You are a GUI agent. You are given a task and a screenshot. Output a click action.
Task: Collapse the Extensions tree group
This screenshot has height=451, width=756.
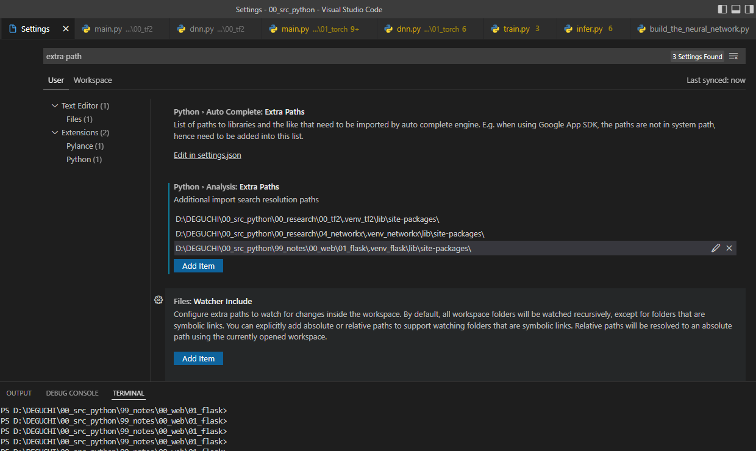pyautogui.click(x=55, y=132)
